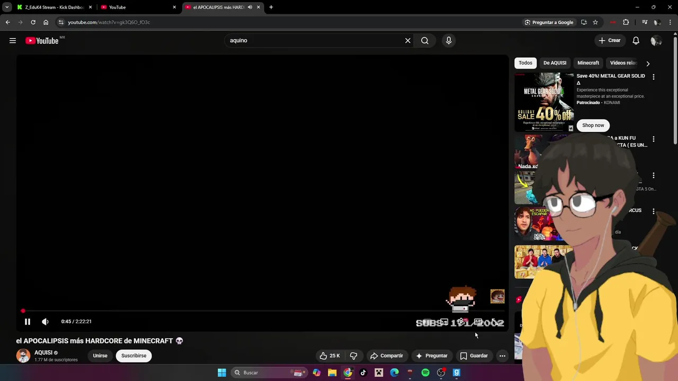
Task: Open options for the Metal Gear Solid ad
Action: (653, 77)
